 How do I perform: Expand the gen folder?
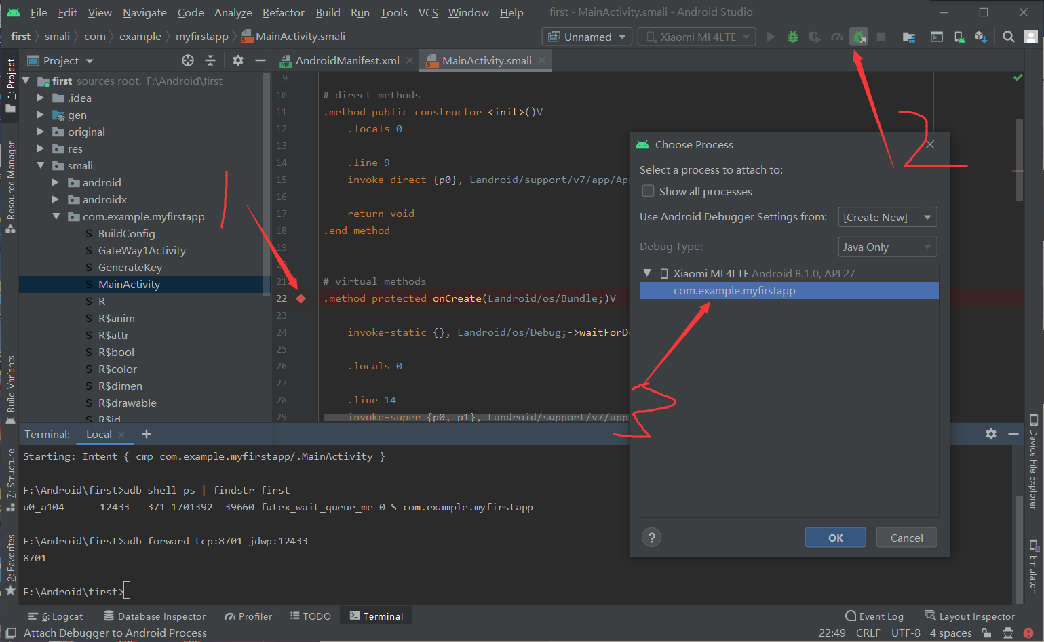(40, 115)
